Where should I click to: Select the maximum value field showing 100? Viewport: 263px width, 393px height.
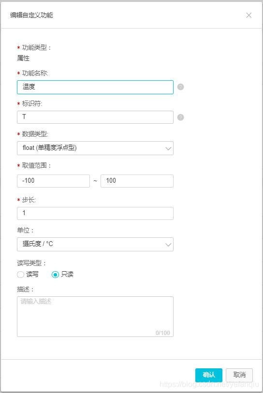tap(137, 181)
